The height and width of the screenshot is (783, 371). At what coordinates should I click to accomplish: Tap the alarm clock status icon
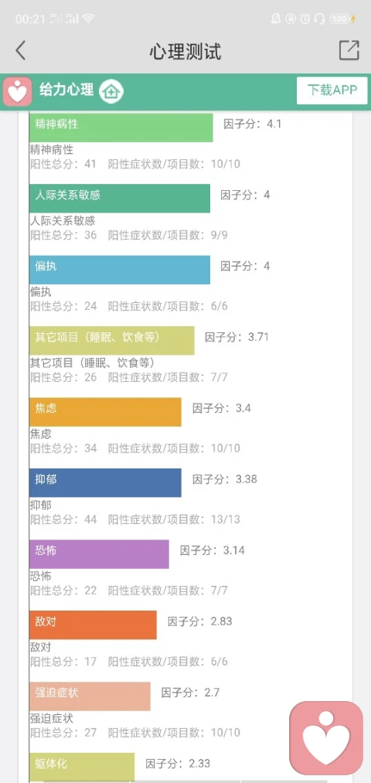[305, 19]
